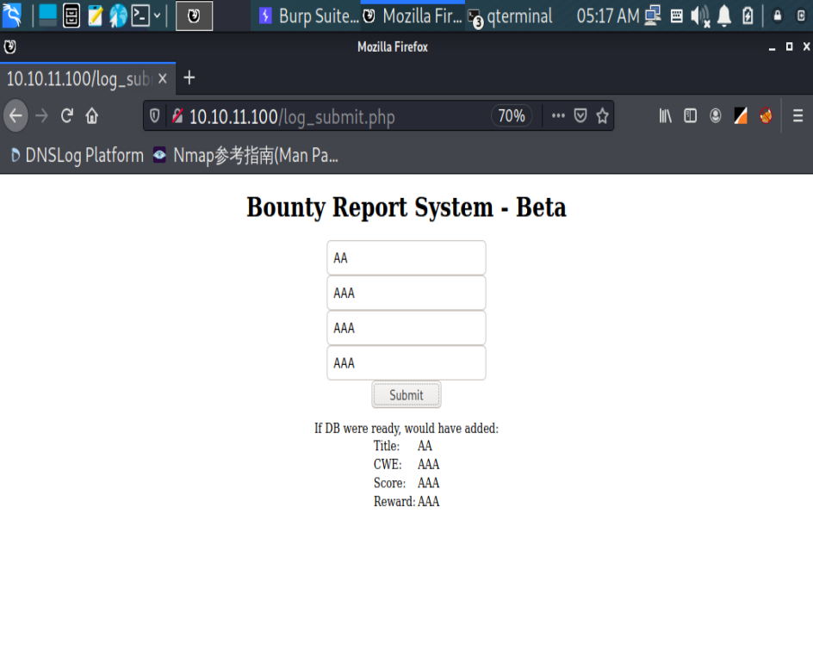Open the battery power manager icon
This screenshot has width=813, height=668.
[x=748, y=16]
